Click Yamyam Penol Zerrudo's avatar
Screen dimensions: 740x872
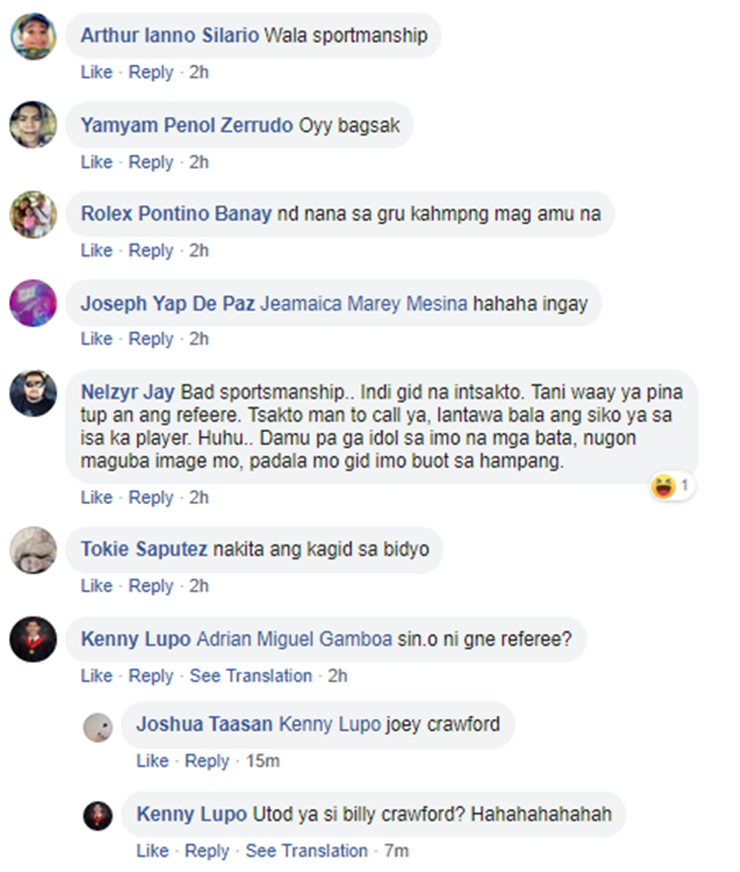coord(34,124)
